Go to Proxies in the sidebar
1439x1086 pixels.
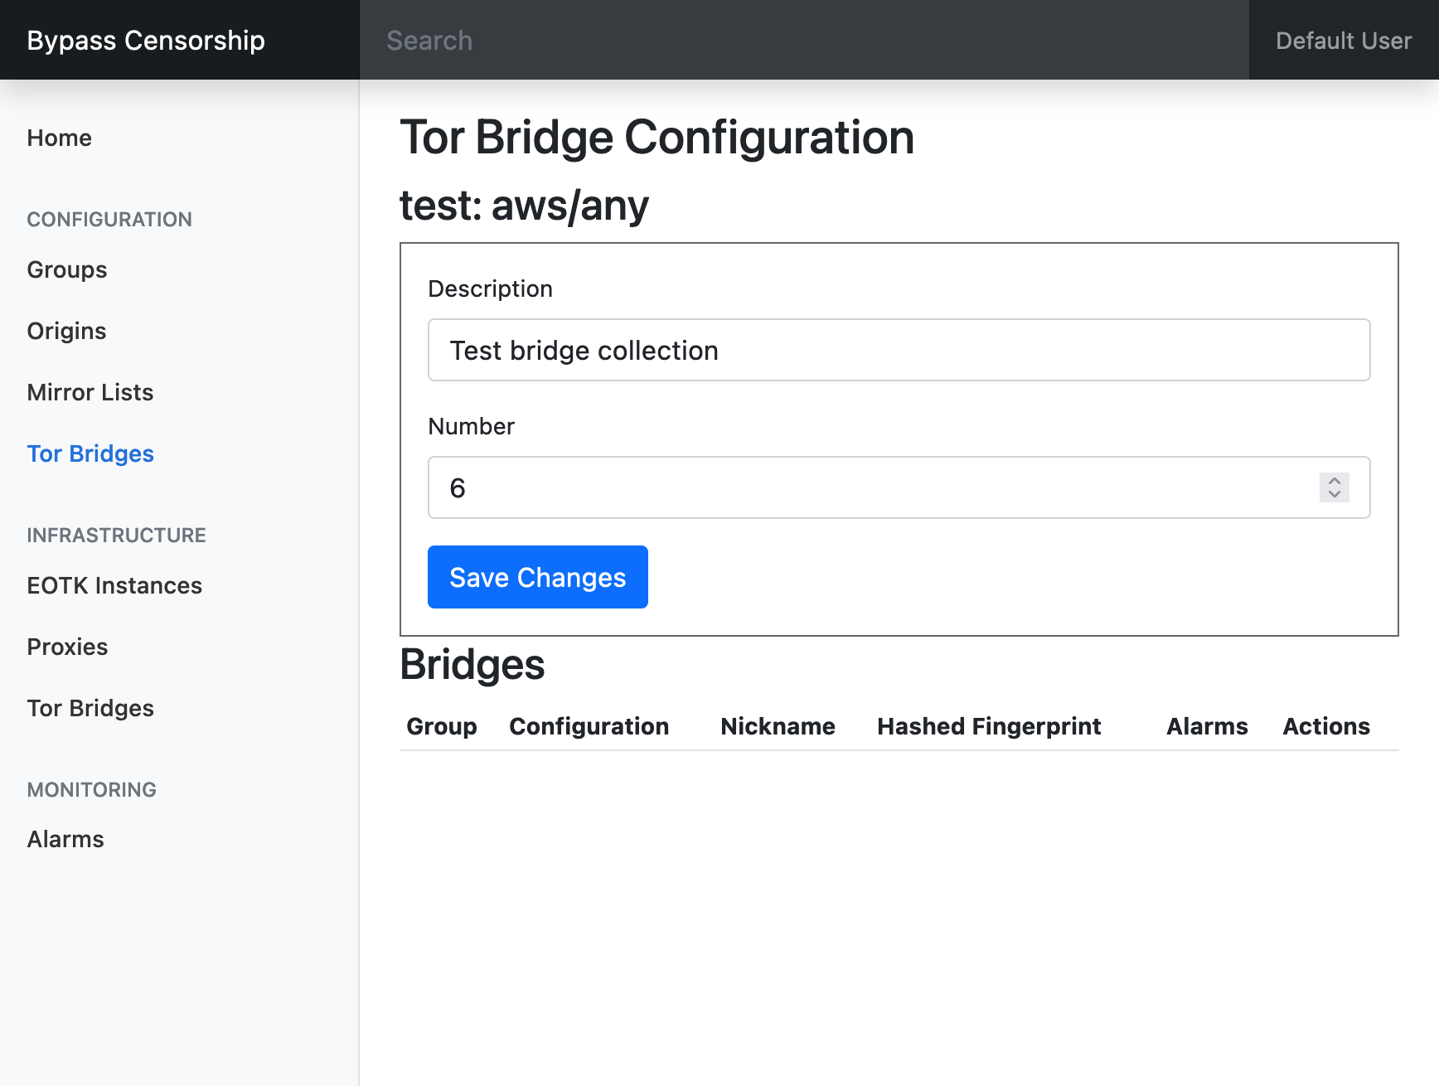tap(68, 647)
